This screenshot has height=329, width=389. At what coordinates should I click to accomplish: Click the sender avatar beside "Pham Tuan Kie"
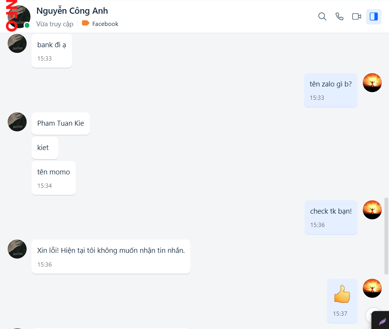pyautogui.click(x=17, y=122)
